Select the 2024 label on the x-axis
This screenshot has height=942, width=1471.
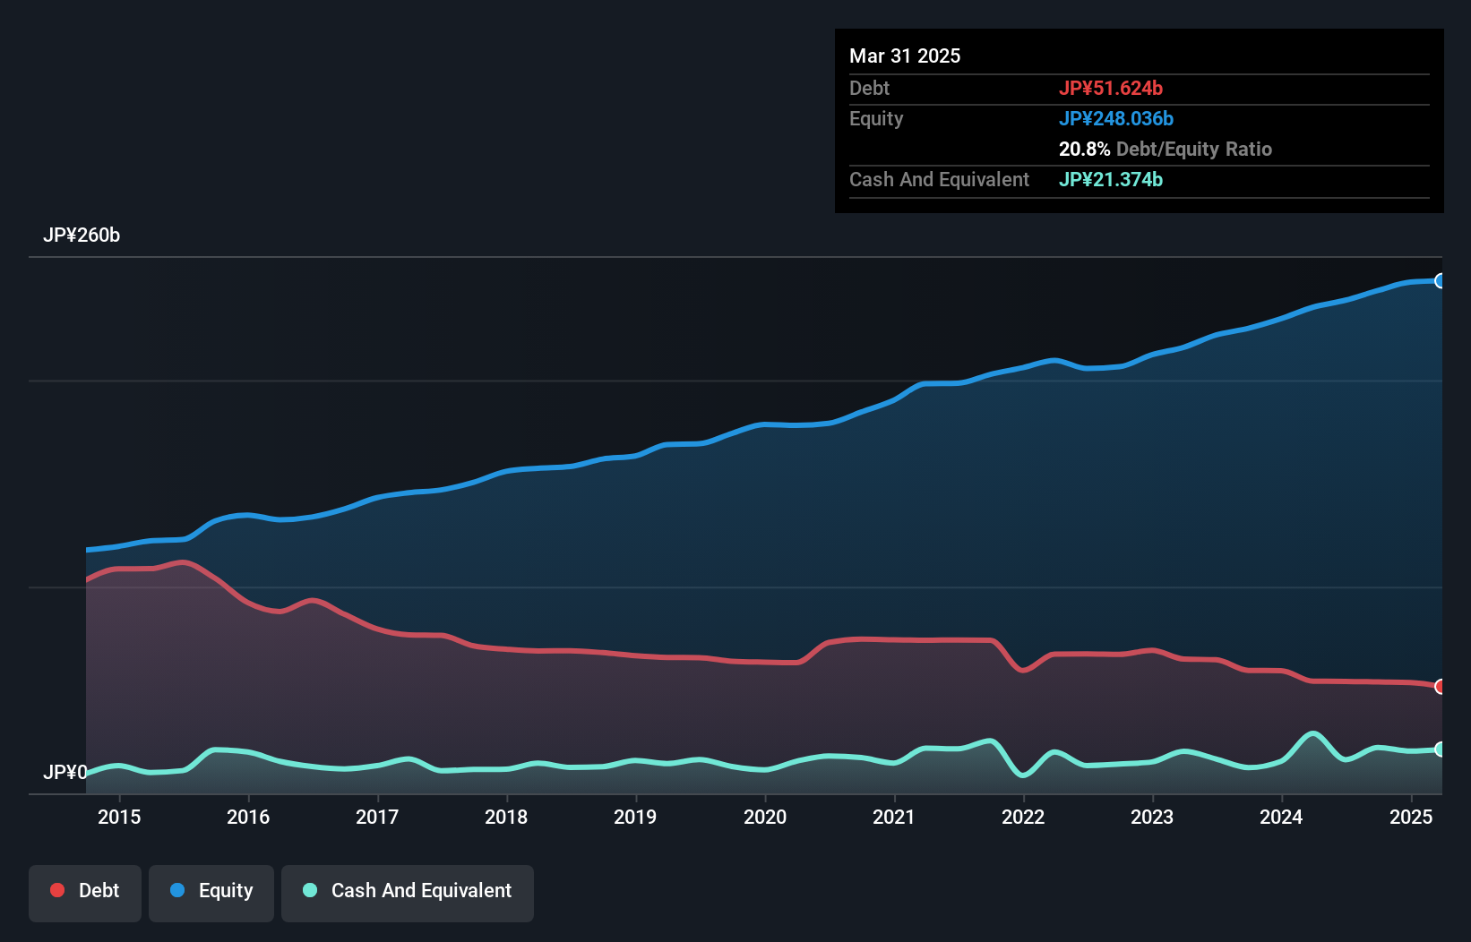[1281, 817]
